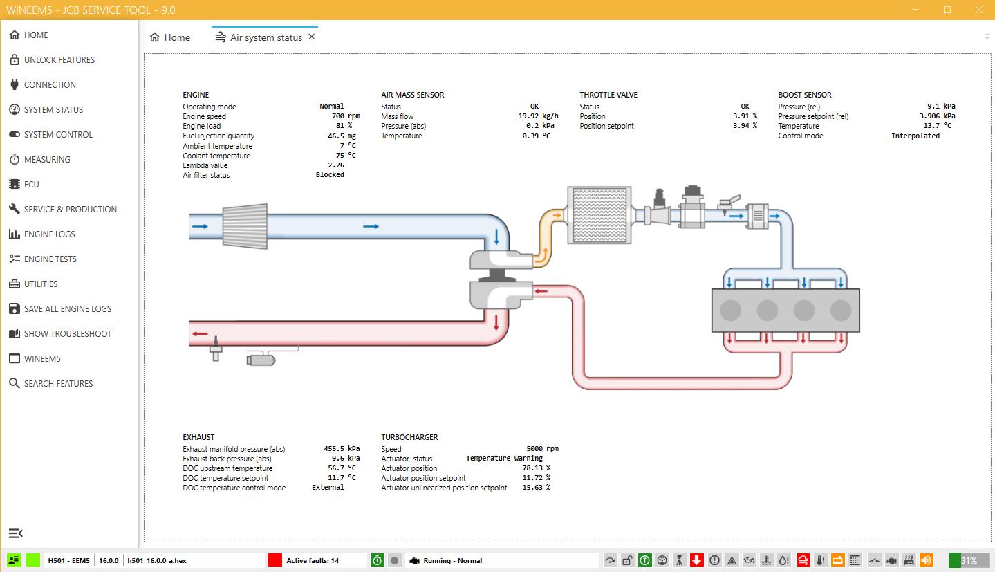Image resolution: width=995 pixels, height=572 pixels.
Task: Collapse the sidebar navigation menu
Action: (15, 533)
